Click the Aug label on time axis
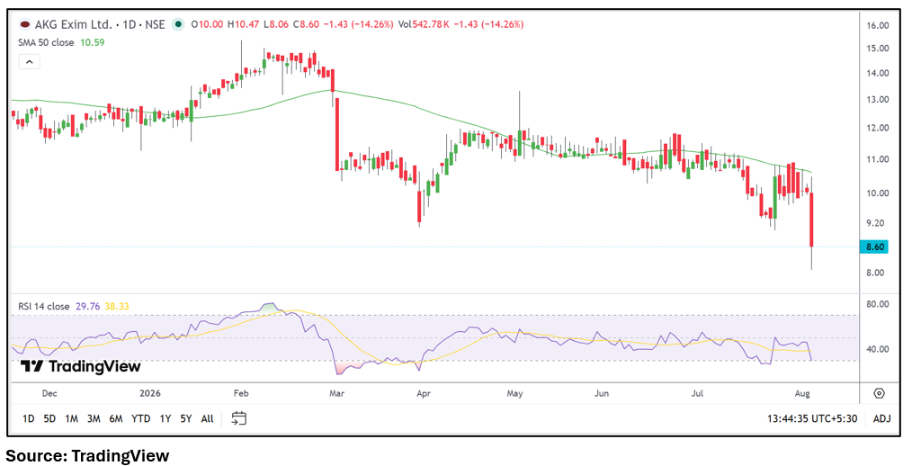Viewport: 912px width, 466px height. tap(802, 393)
